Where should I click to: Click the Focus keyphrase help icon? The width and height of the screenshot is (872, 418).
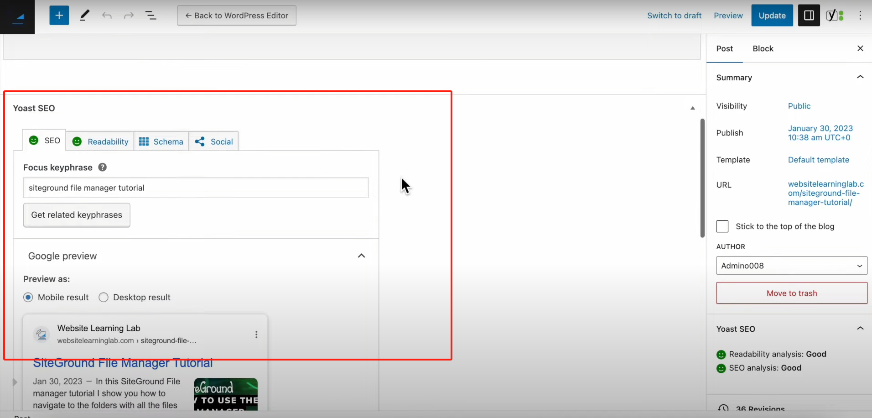pos(103,167)
